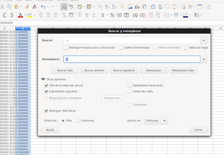Click the Align right icon
The image size is (224, 155).
pos(55,15)
